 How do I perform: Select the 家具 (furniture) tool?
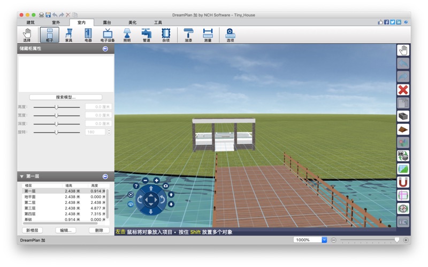pyautogui.click(x=68, y=35)
